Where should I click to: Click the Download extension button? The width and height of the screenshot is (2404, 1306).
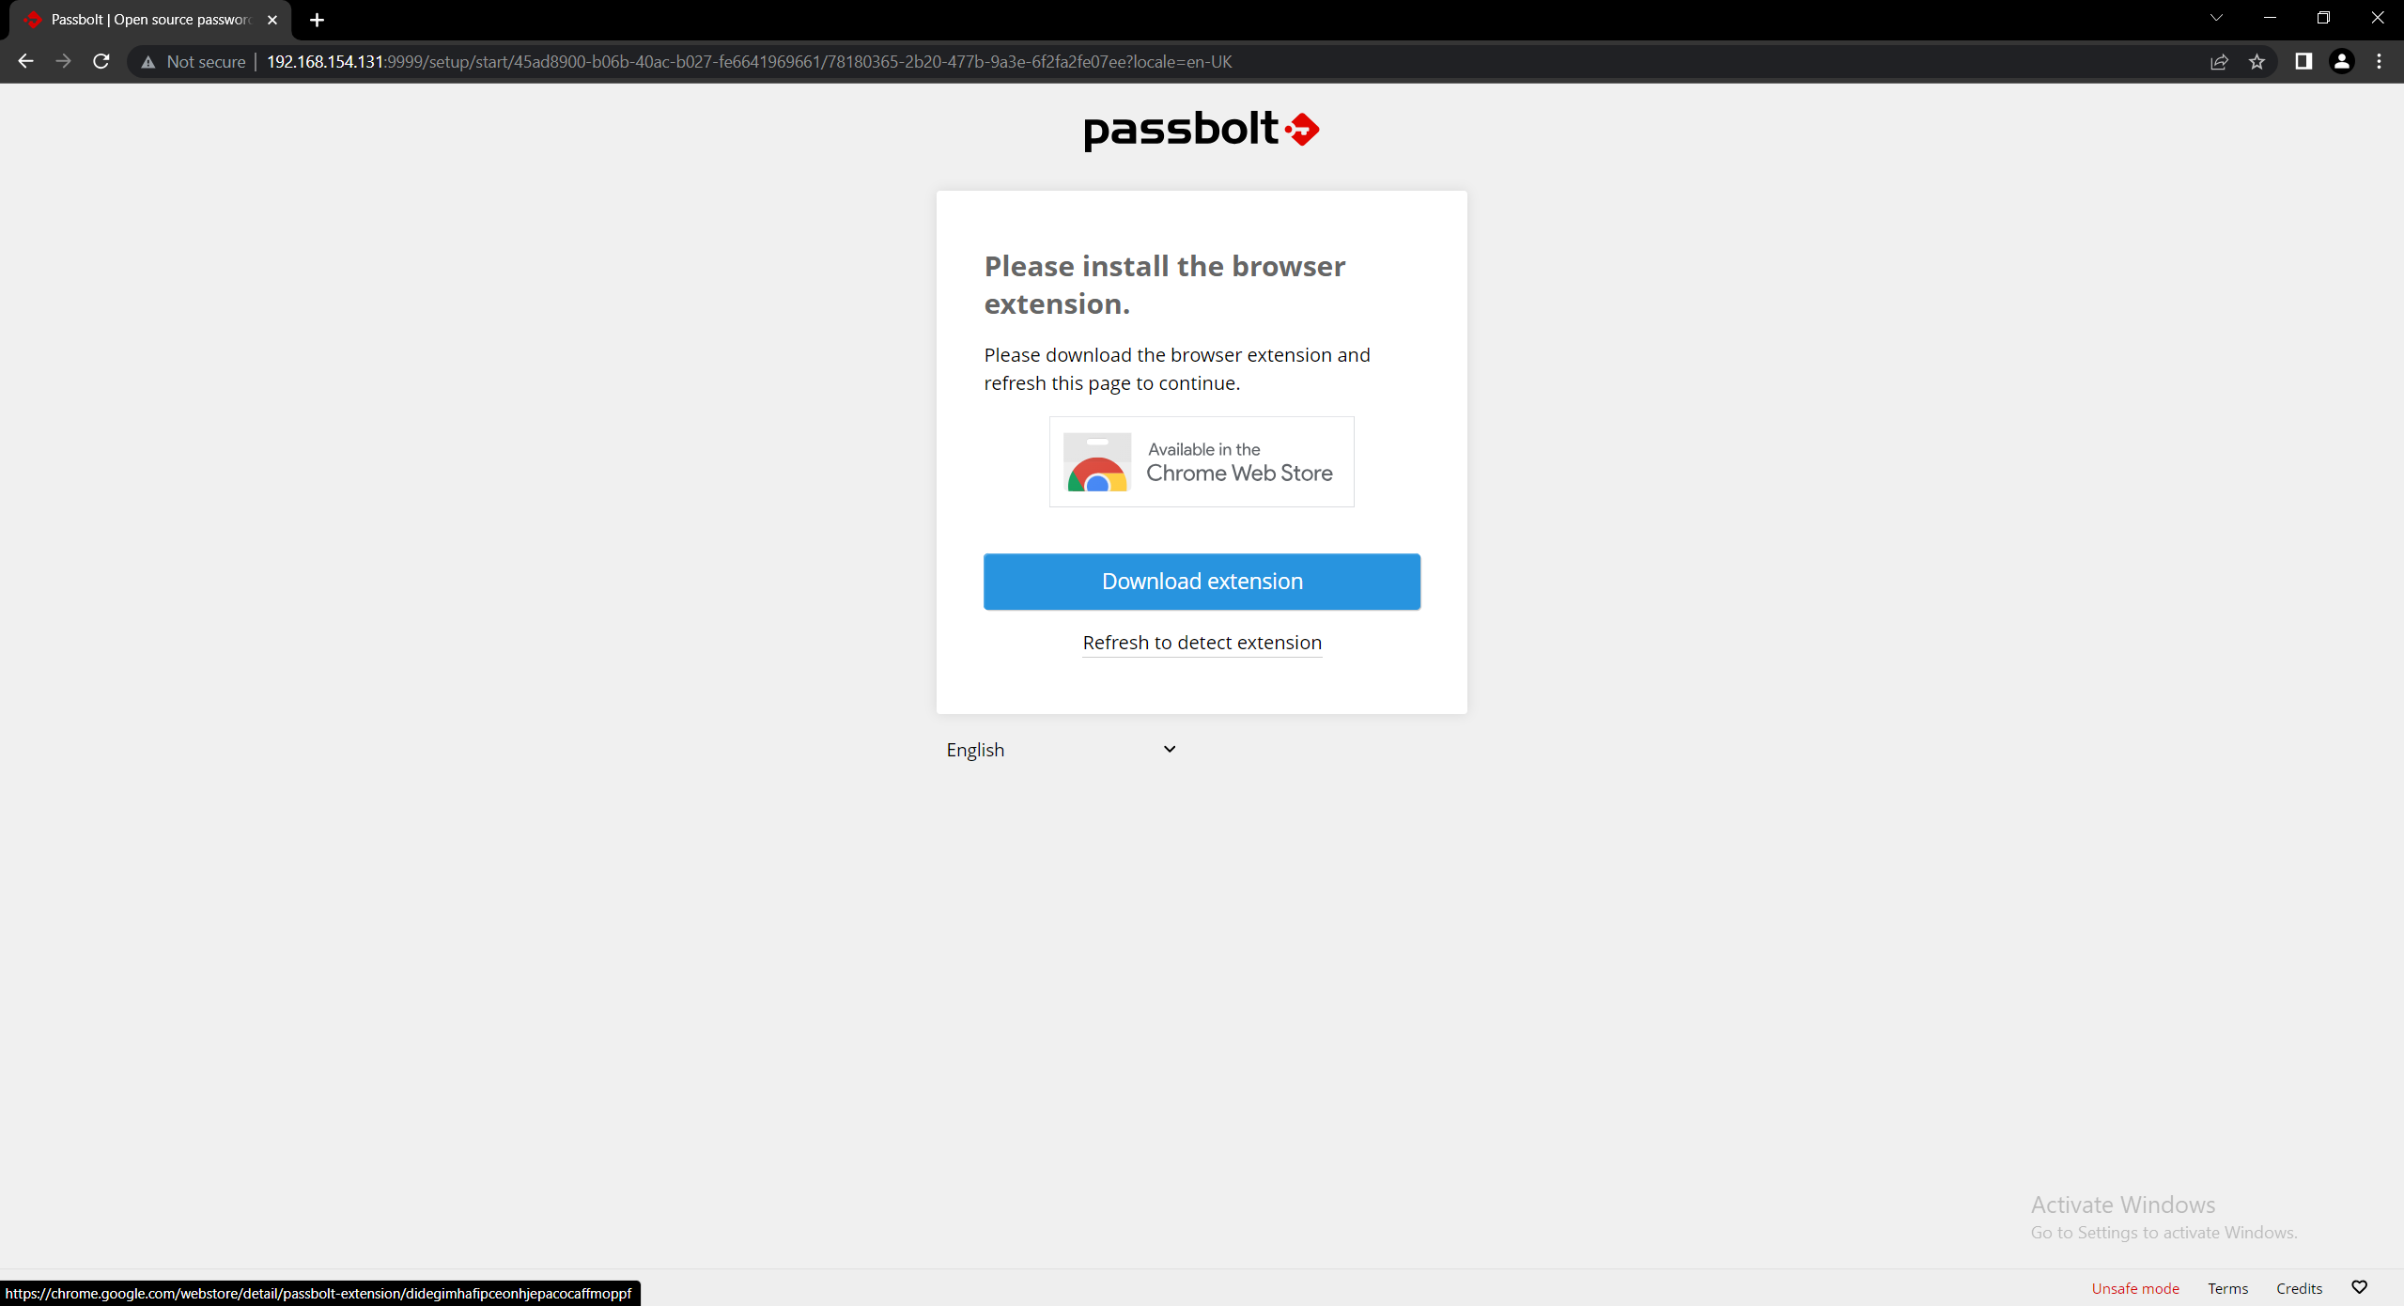pos(1202,582)
